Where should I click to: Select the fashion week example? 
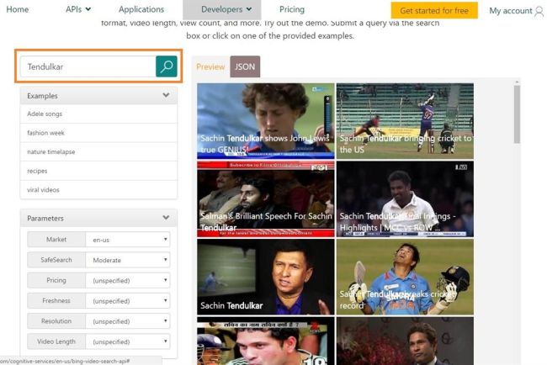[x=98, y=133]
